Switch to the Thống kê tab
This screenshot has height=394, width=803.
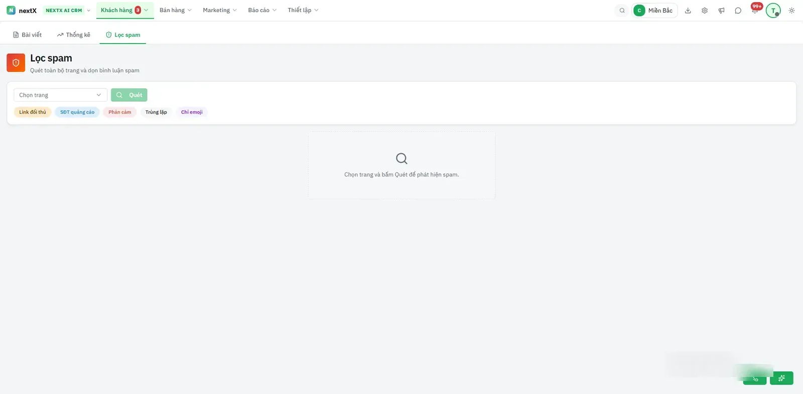pyautogui.click(x=74, y=35)
